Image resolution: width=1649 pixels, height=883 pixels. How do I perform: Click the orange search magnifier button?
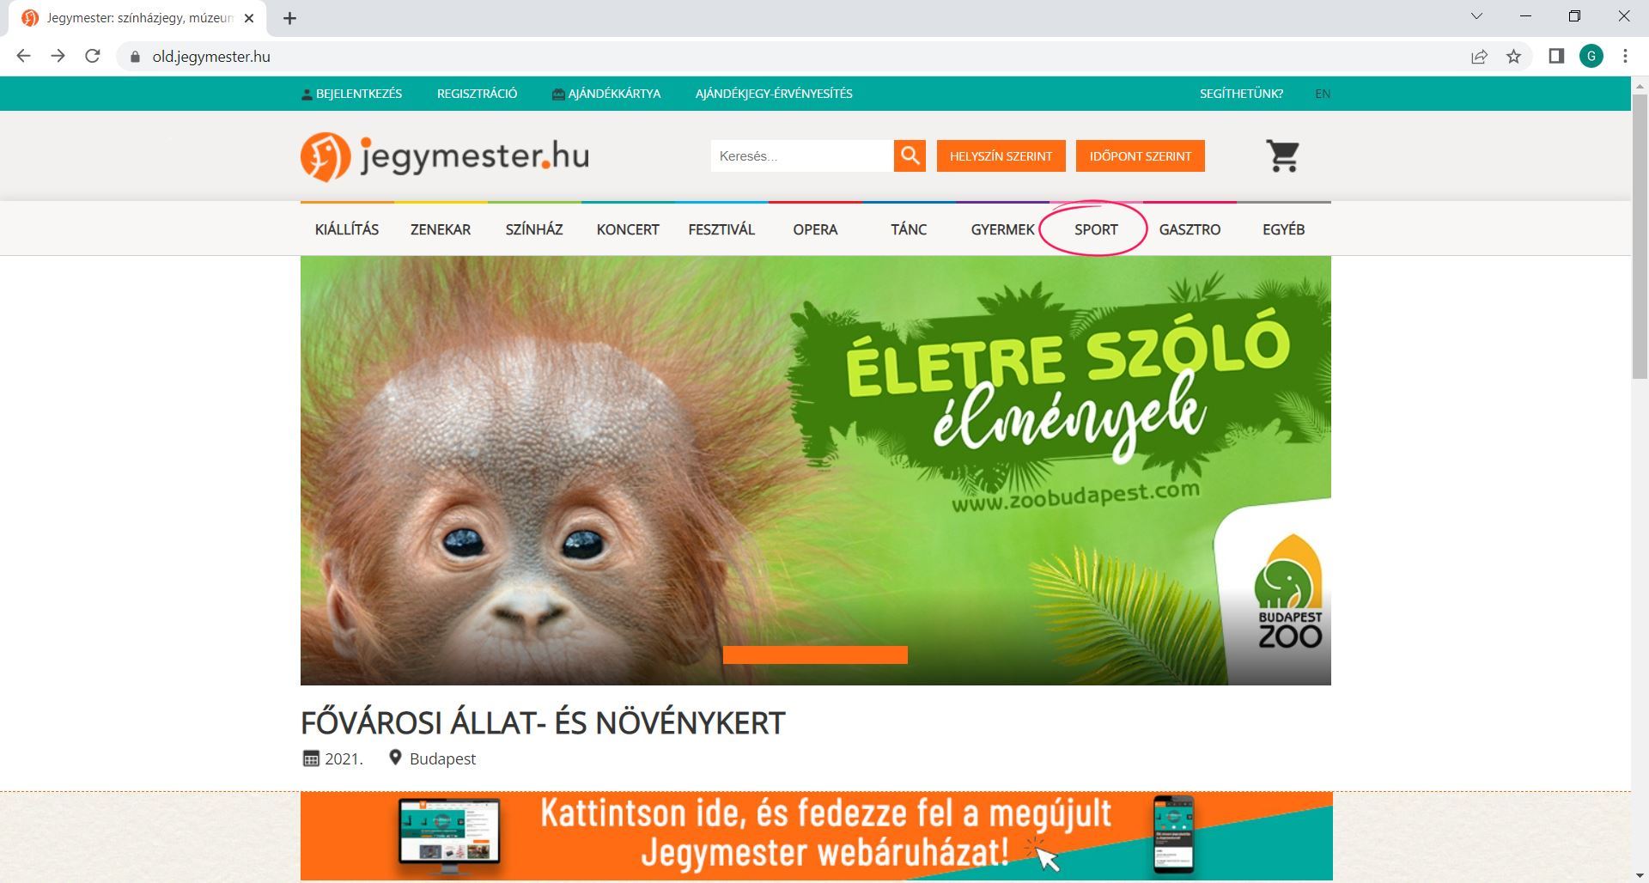pyautogui.click(x=910, y=156)
